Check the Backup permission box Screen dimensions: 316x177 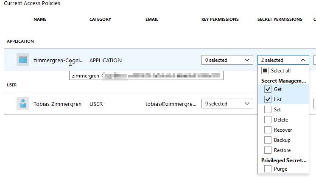268,140
